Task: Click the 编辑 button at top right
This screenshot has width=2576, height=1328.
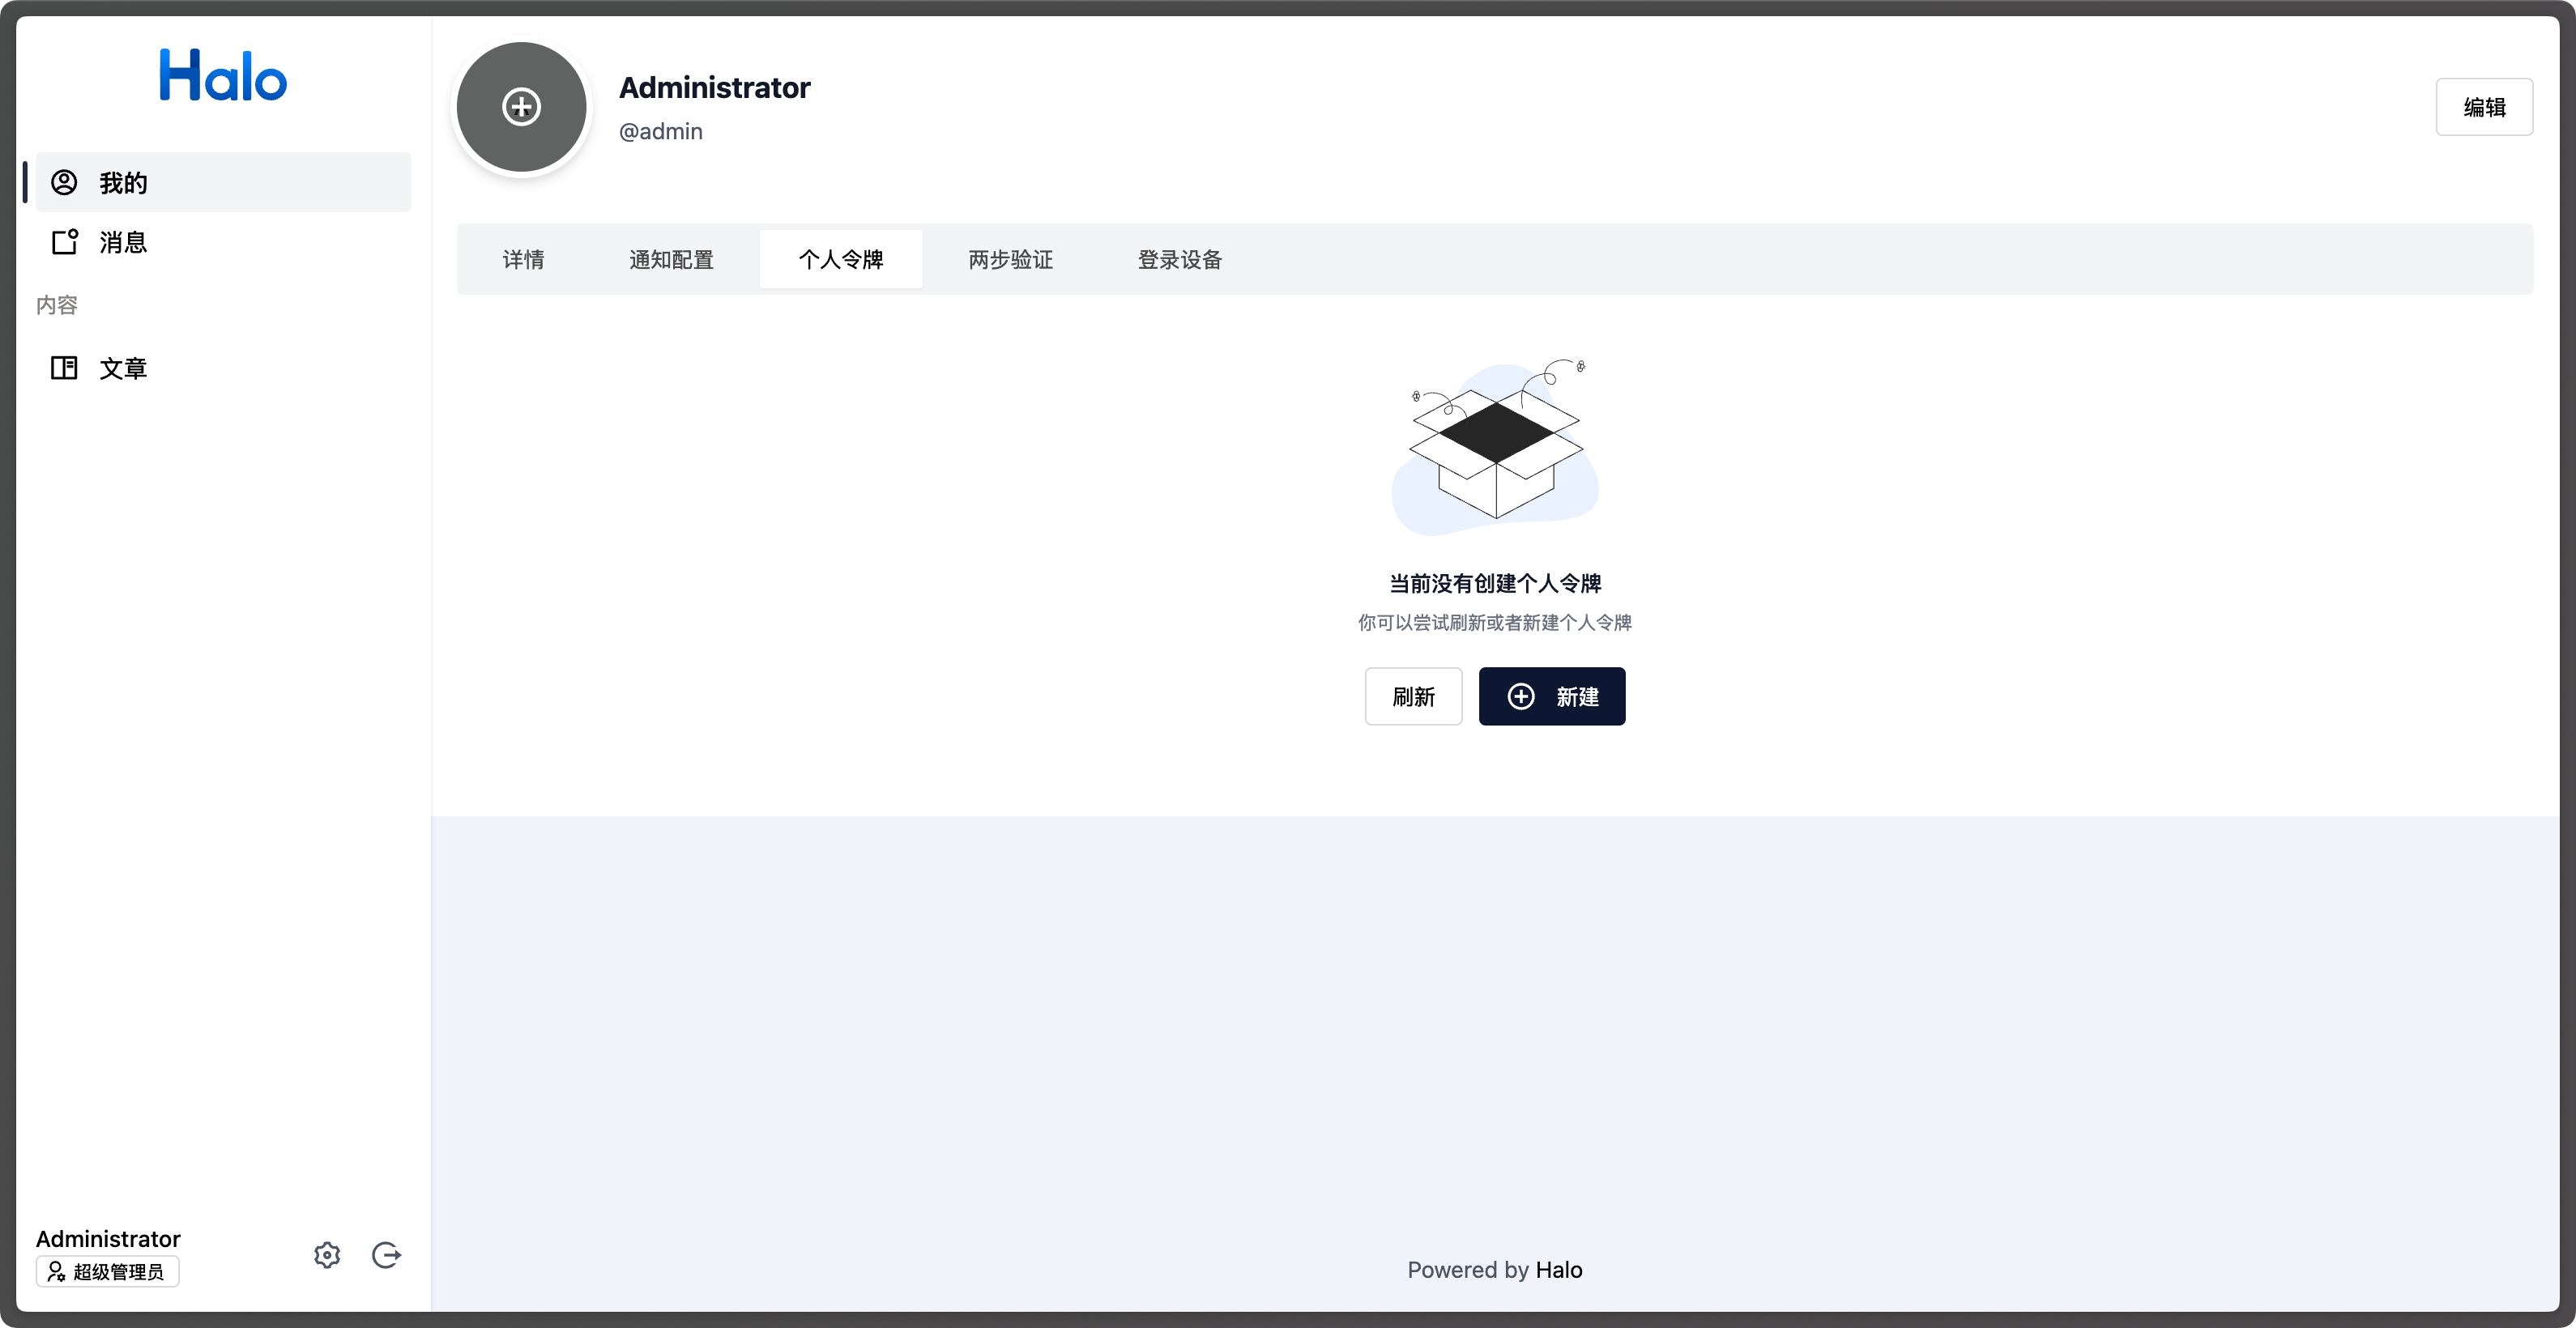Action: pos(2485,106)
